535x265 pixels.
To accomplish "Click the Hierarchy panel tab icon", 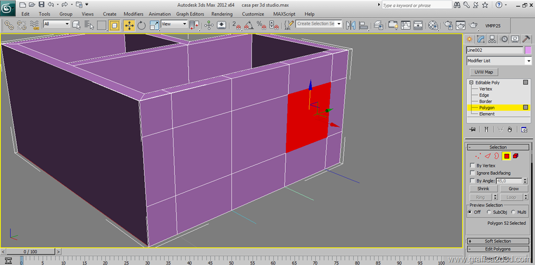I will [492, 39].
